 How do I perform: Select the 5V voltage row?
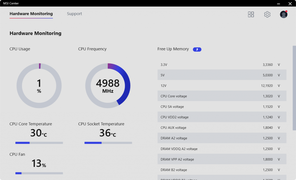(222, 75)
